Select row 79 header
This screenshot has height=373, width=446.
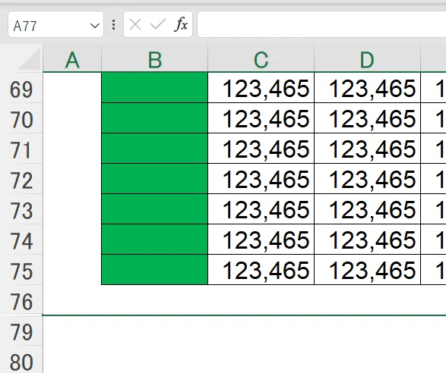pos(21,331)
